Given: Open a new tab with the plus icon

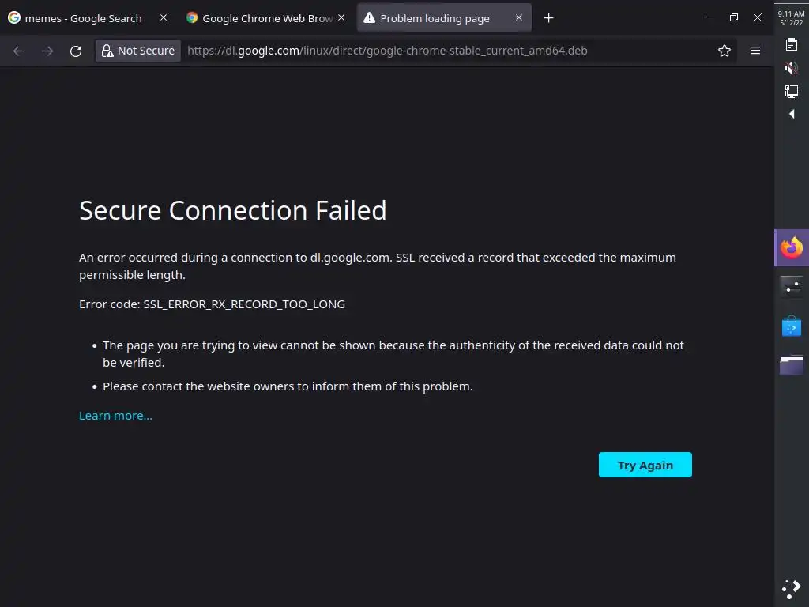Looking at the screenshot, I should (x=549, y=18).
